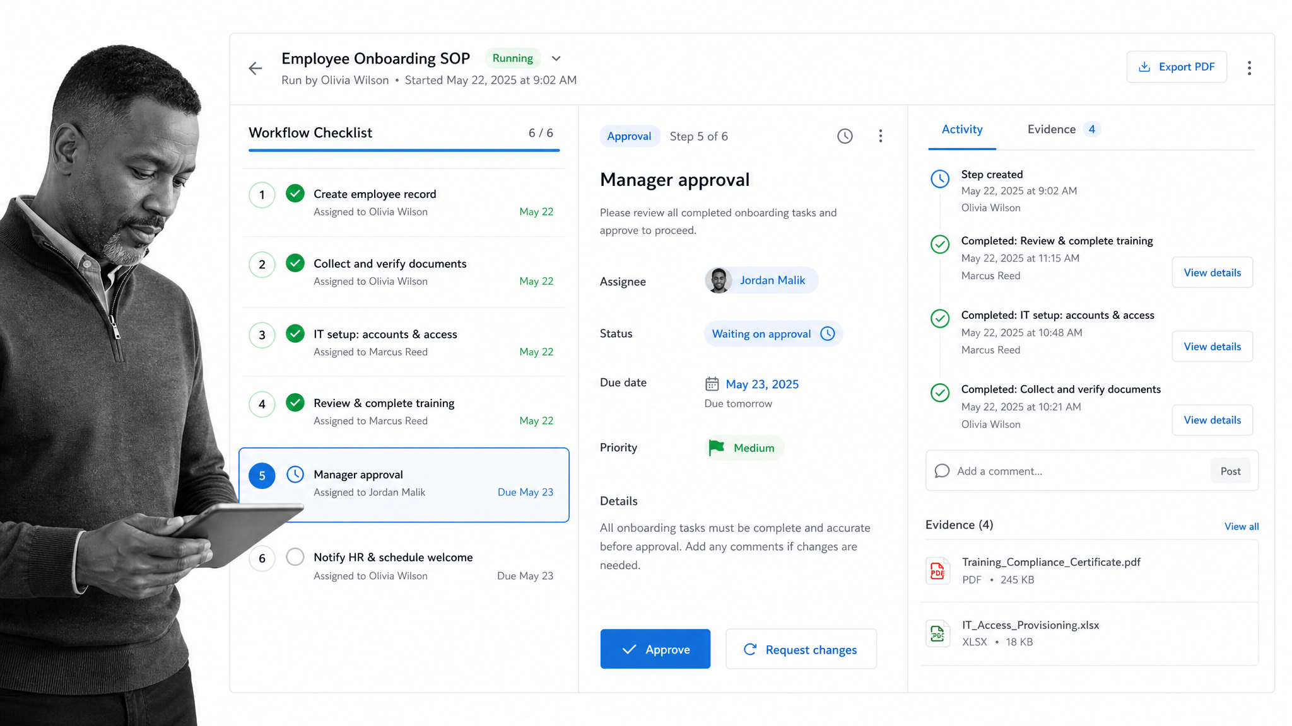Click the clock icon on Manager approval row
Viewport: 1292px width, 726px height.
(x=295, y=474)
